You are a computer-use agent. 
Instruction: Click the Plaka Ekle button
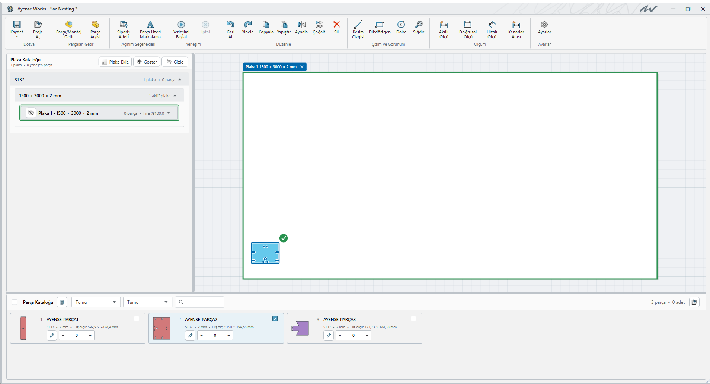point(115,62)
